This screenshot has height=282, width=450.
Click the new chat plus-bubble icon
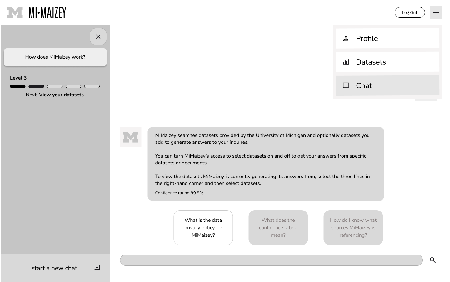coord(97,268)
